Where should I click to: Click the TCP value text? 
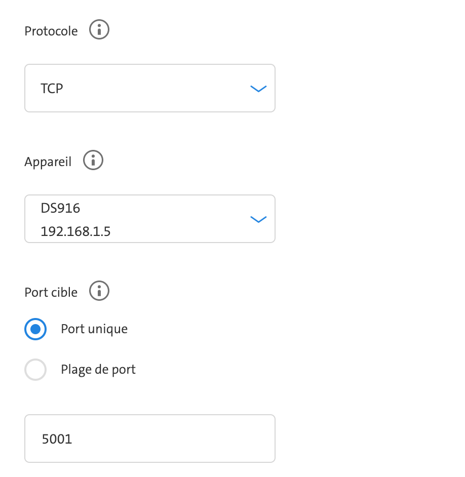point(52,89)
